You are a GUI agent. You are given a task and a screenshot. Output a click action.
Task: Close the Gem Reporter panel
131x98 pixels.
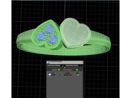82,62
